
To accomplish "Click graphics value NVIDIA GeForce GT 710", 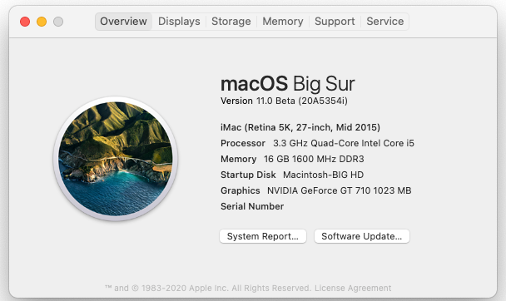I will tap(340, 190).
